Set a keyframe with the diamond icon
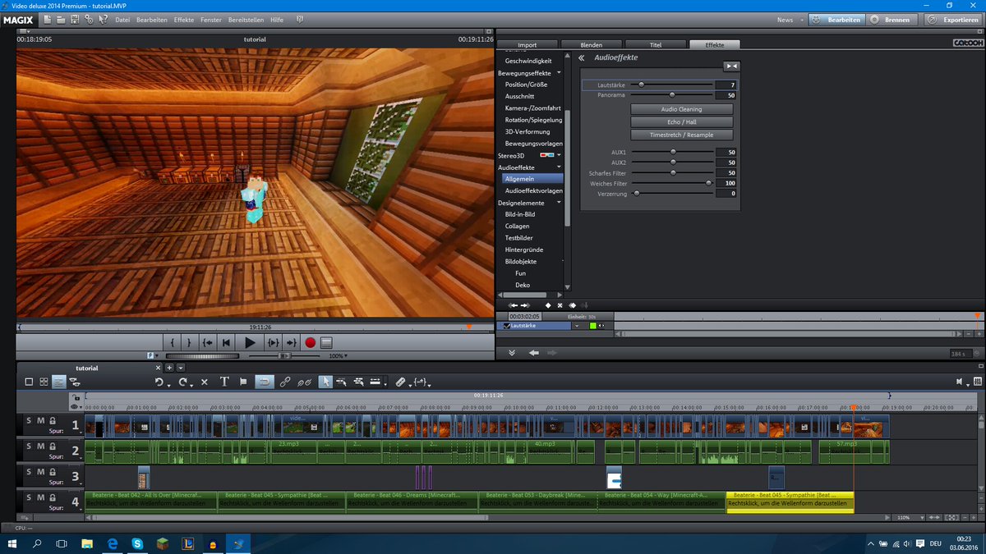This screenshot has width=986, height=554. coord(548,305)
